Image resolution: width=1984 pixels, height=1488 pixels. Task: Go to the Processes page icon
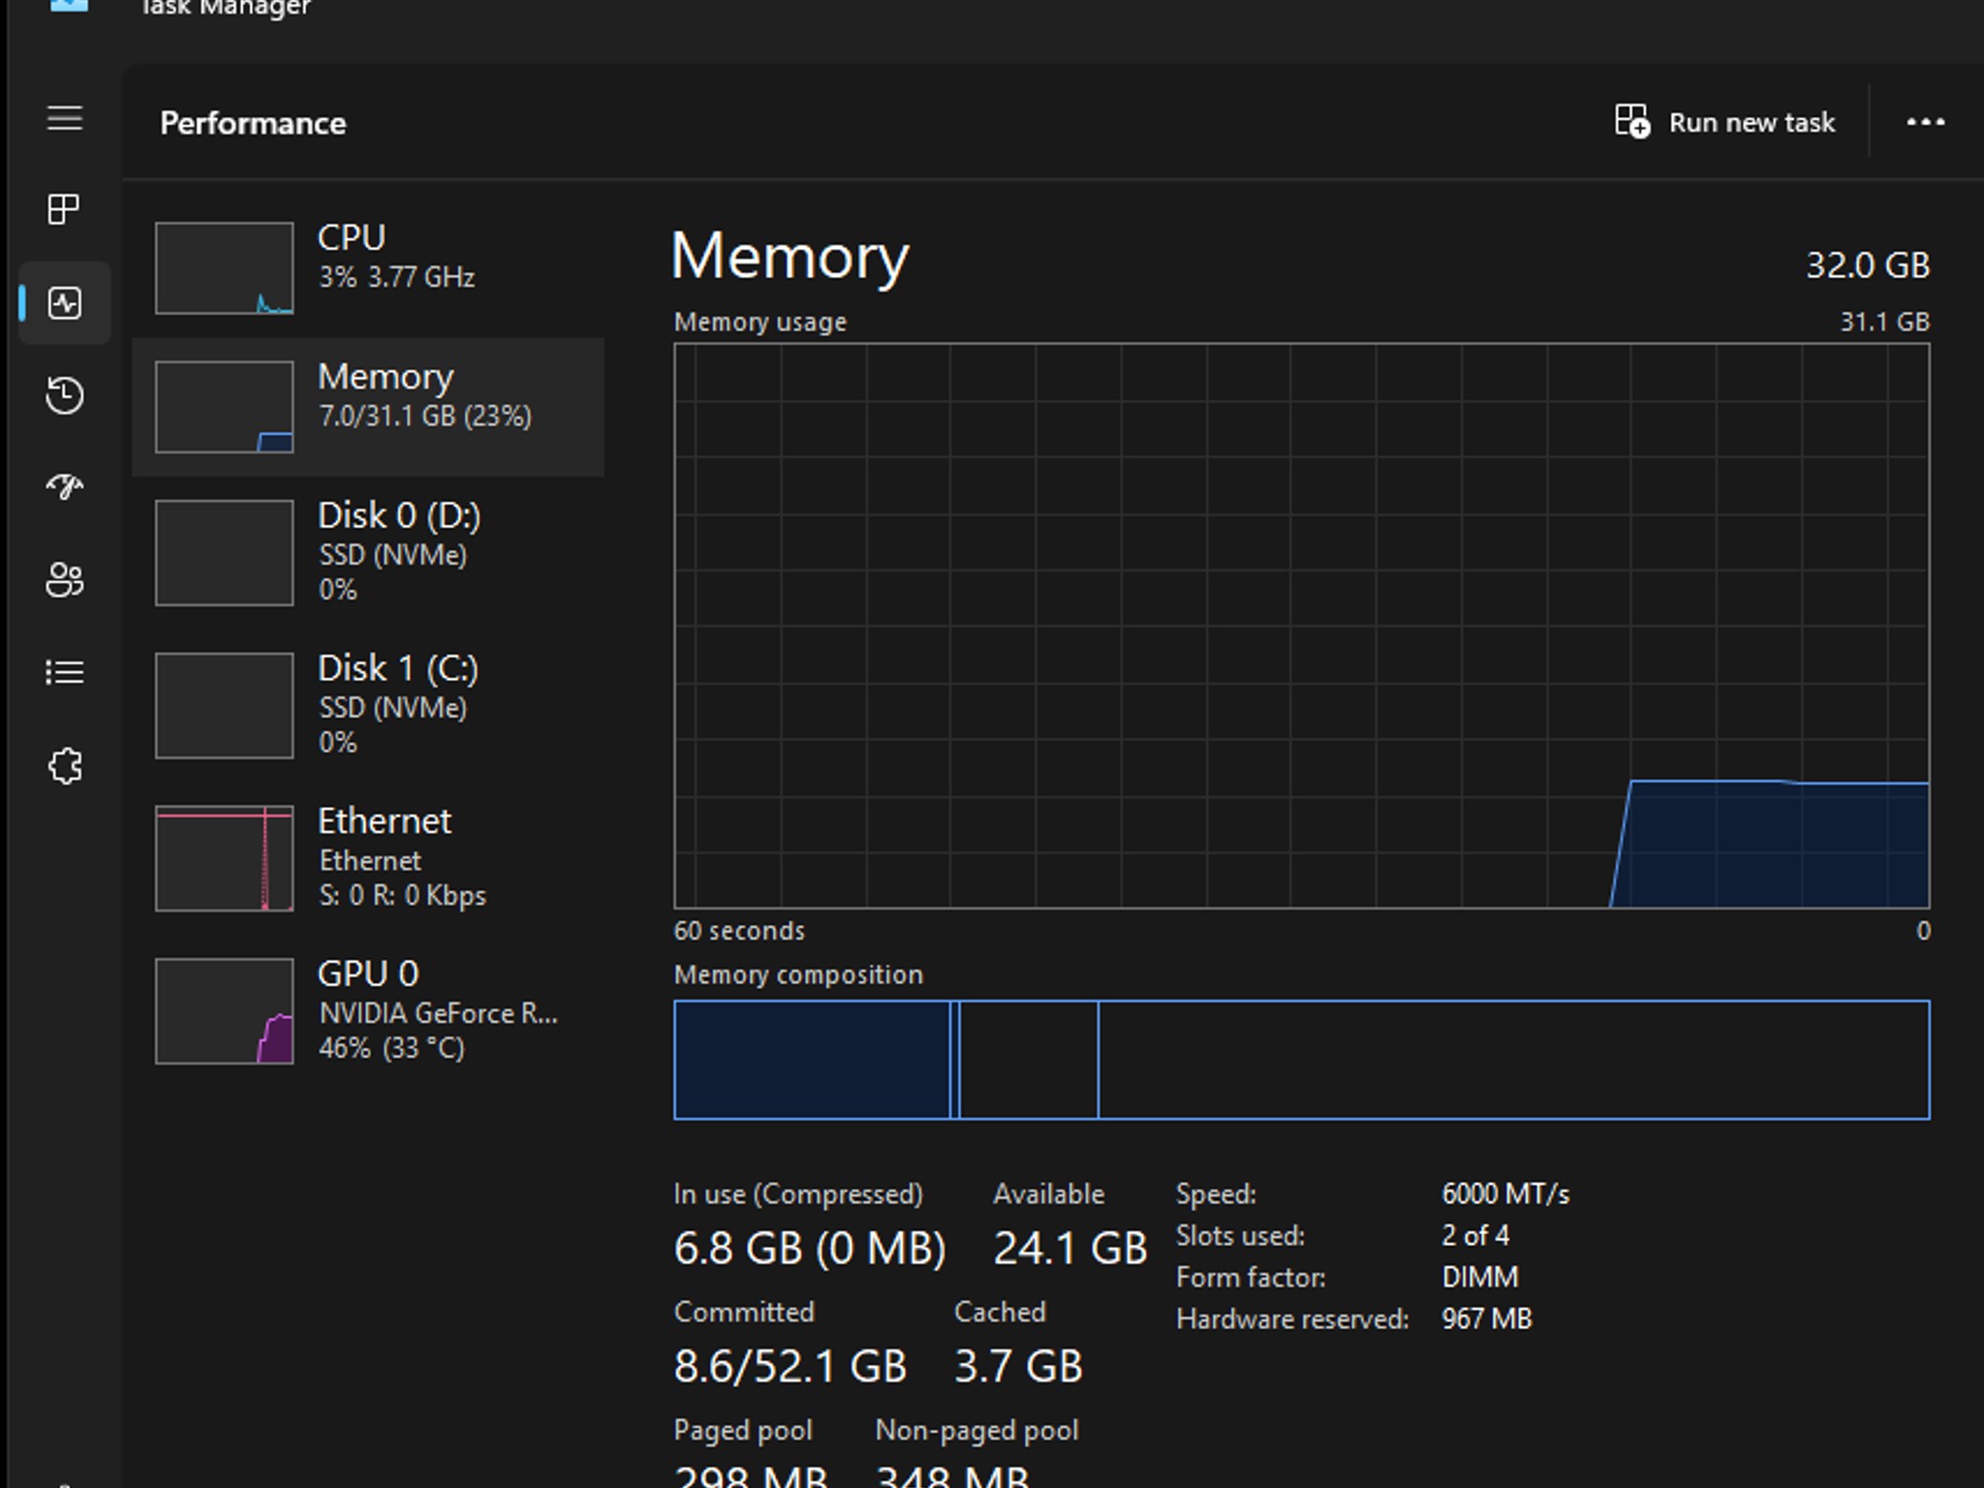[x=64, y=209]
